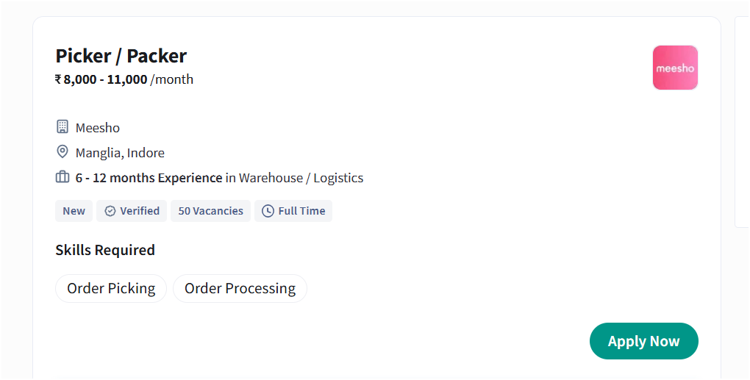Click the Verified label text
Screen dimensions: 750x380
[x=140, y=211]
